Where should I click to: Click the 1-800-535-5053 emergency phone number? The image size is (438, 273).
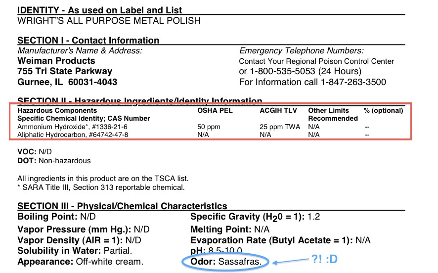pos(282,71)
